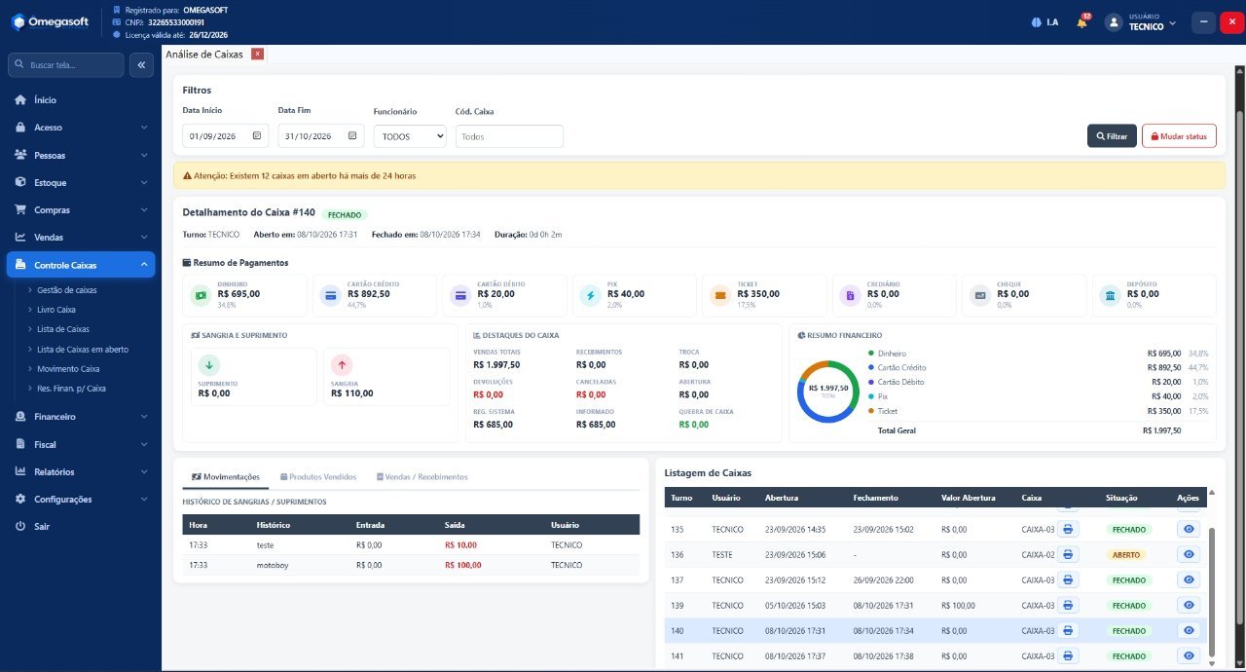1246x672 pixels.
Task: View details of caixa 141 eye icon
Action: point(1189,655)
